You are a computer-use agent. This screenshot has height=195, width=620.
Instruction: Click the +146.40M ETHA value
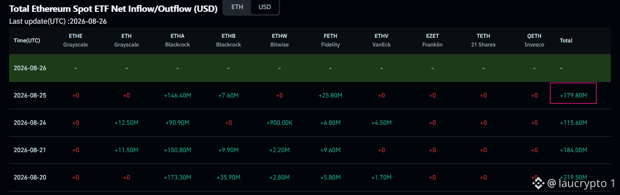click(x=178, y=96)
